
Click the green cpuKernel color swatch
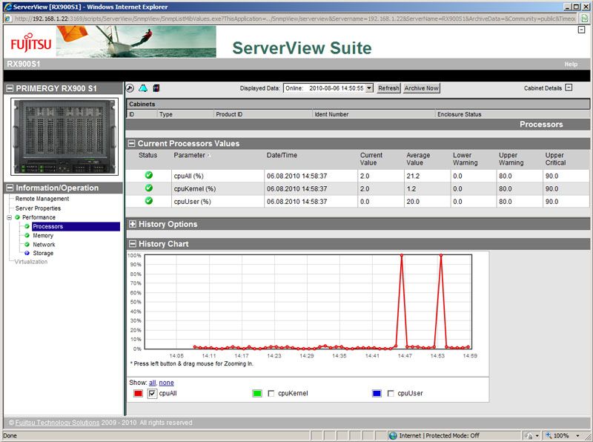click(256, 394)
